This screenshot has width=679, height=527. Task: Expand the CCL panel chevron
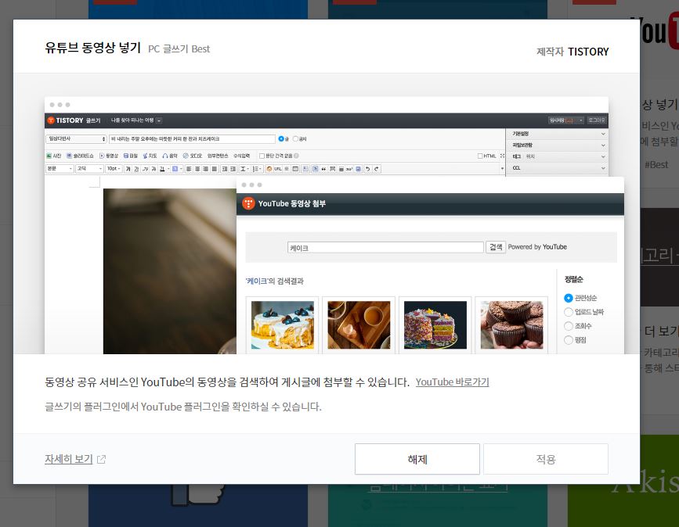(x=603, y=168)
